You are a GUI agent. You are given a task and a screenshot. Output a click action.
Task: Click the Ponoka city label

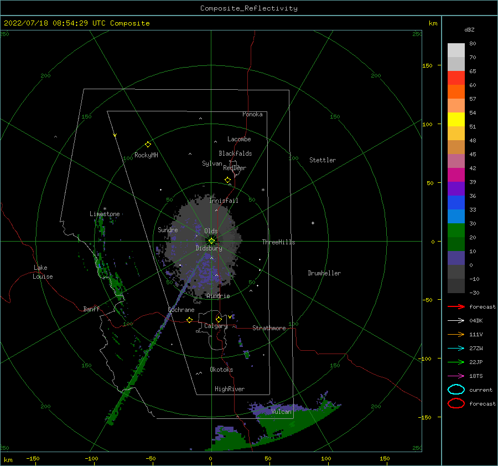(x=252, y=114)
